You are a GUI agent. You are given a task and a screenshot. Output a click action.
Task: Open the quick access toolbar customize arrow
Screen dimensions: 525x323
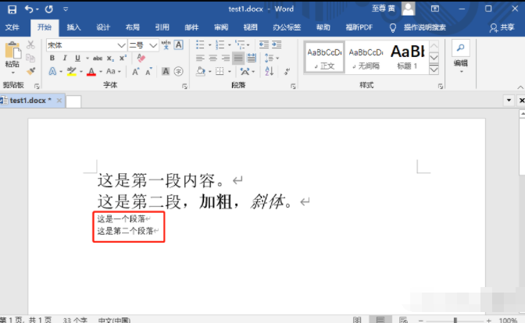tap(66, 9)
